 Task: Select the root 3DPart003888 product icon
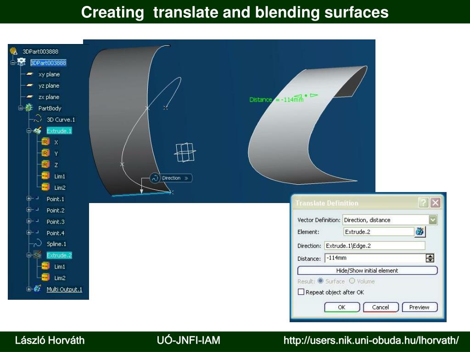pos(13,51)
